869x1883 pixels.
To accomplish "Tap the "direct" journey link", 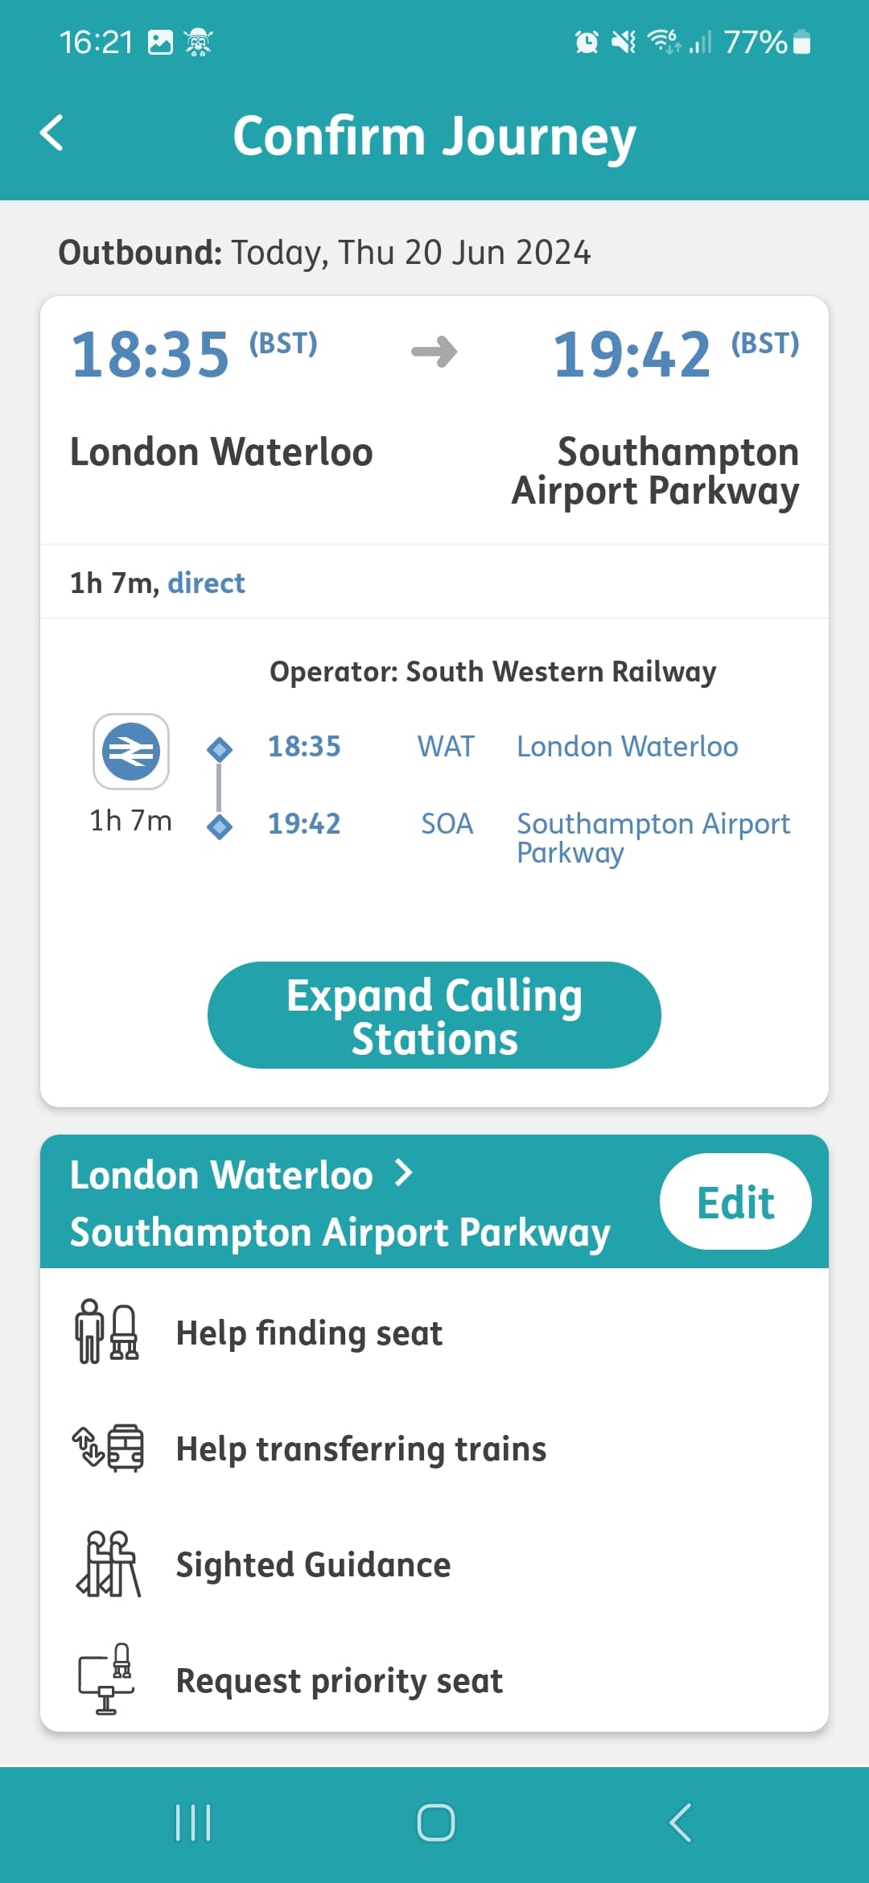I will (x=206, y=583).
